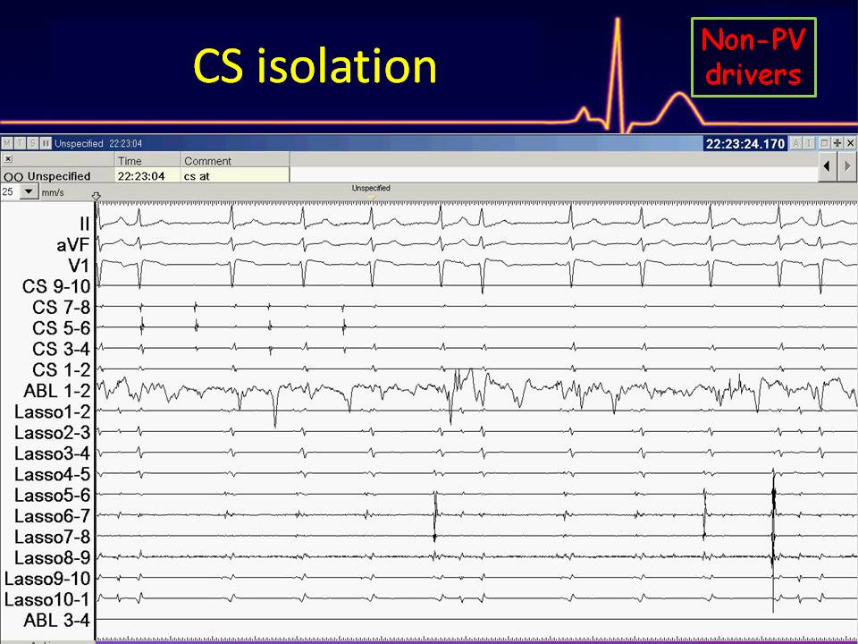Click the Comment column header
Image resolution: width=858 pixels, height=644 pixels.
[x=207, y=161]
